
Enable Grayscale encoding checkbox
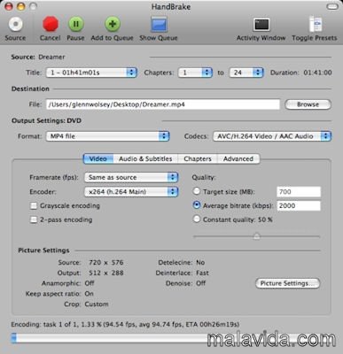34,206
